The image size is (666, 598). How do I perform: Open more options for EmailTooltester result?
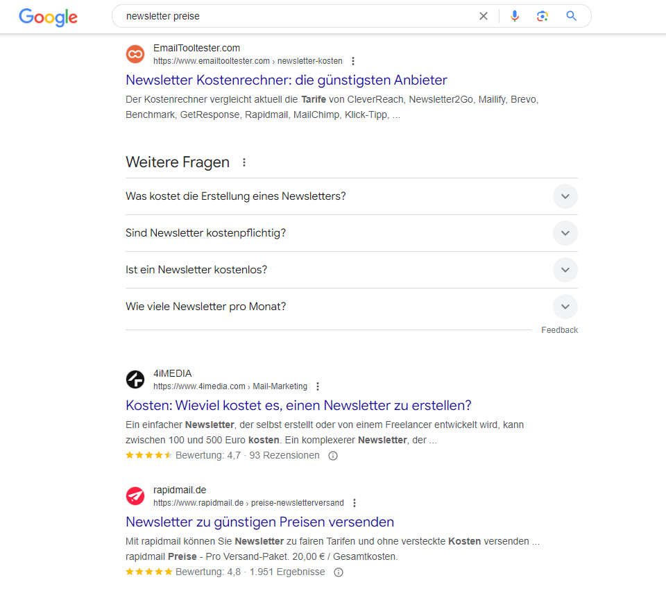(x=353, y=61)
